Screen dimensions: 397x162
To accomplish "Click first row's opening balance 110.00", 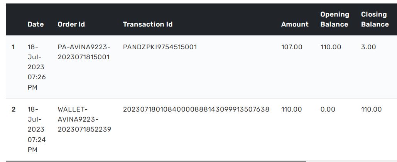I will tap(331, 47).
